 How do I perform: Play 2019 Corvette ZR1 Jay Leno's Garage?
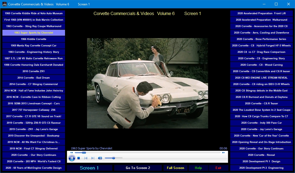coord(34,129)
